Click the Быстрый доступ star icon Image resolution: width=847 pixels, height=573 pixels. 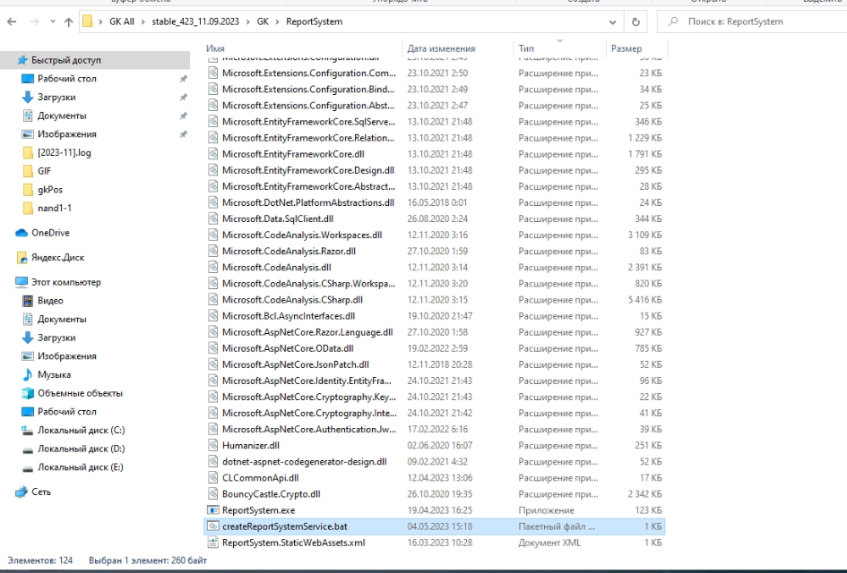pos(22,60)
